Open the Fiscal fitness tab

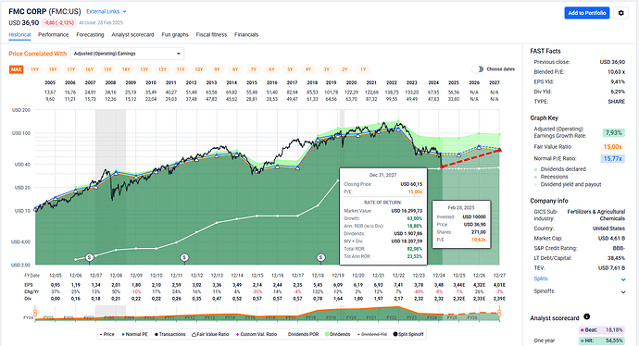tap(211, 34)
